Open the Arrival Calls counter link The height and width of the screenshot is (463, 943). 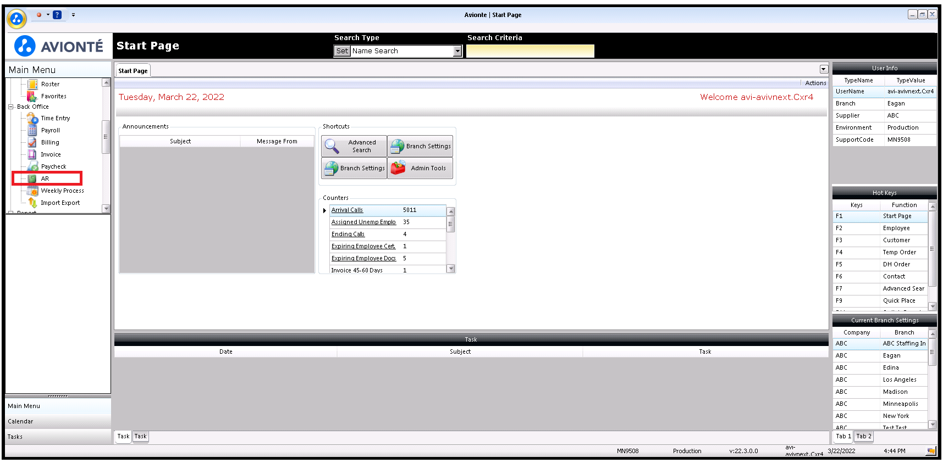click(x=347, y=210)
